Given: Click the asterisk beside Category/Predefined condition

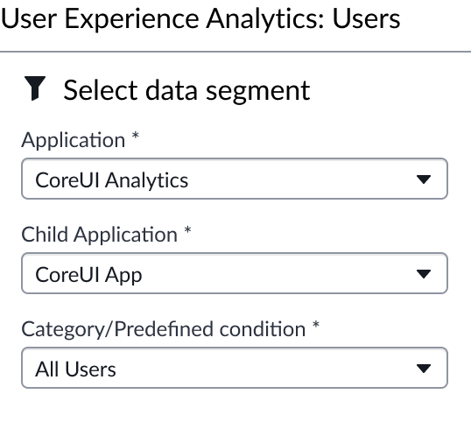Looking at the screenshot, I should click(316, 325).
